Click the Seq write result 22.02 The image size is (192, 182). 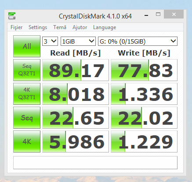(144, 118)
